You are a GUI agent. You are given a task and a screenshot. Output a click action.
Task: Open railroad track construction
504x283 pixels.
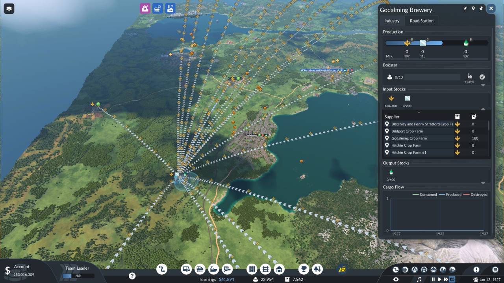pos(252,269)
